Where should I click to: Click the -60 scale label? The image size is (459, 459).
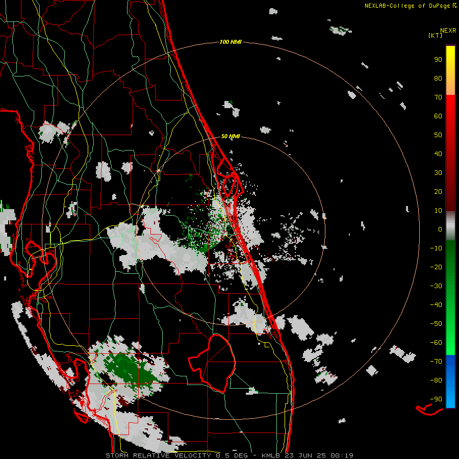point(436,343)
